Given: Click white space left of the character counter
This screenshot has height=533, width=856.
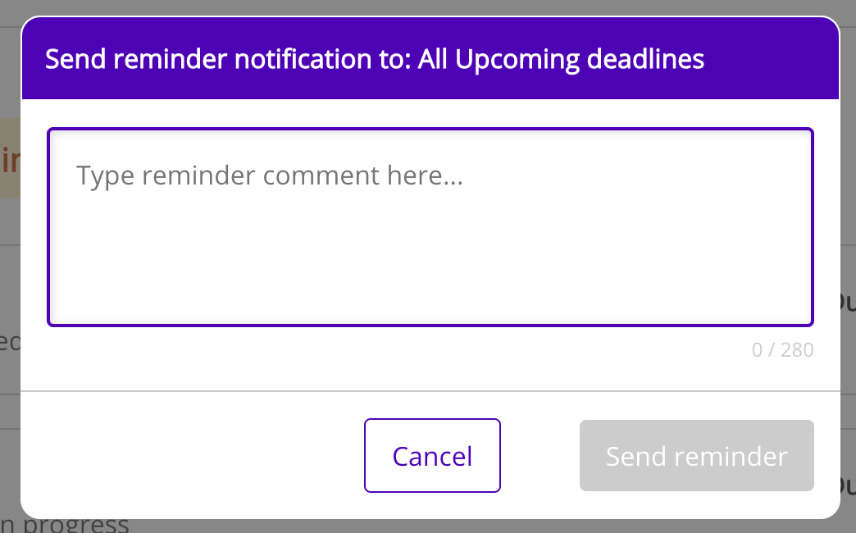Looking at the screenshot, I should click(394, 351).
